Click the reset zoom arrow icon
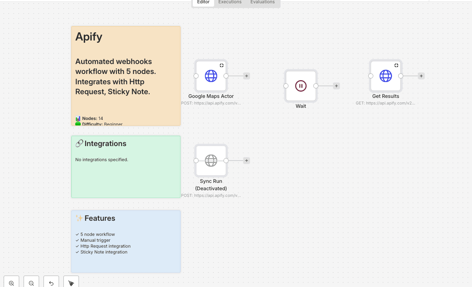 (51, 283)
